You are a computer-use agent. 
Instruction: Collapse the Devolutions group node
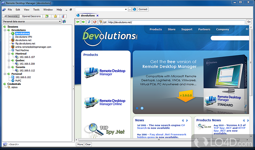[x=5, y=30]
